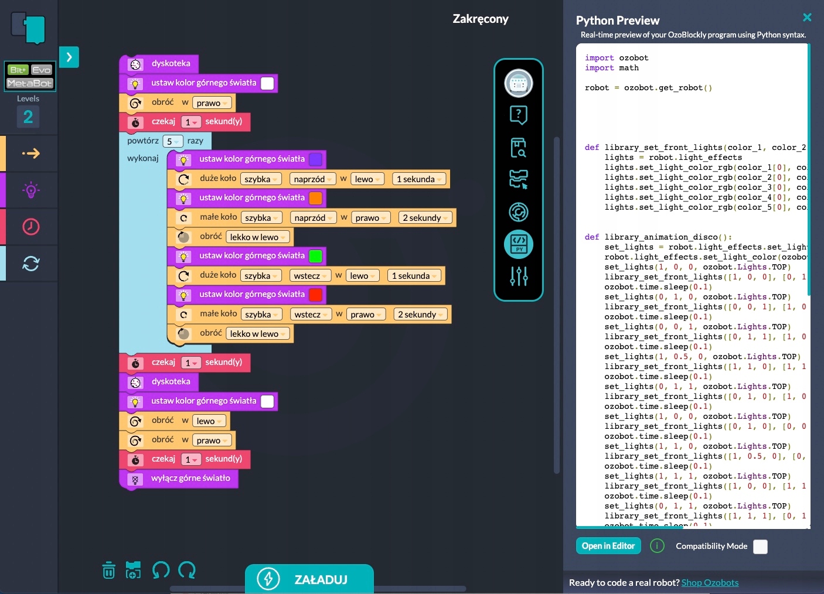Open the 'szybka' dropdown in małe koło wstecz block

click(261, 315)
